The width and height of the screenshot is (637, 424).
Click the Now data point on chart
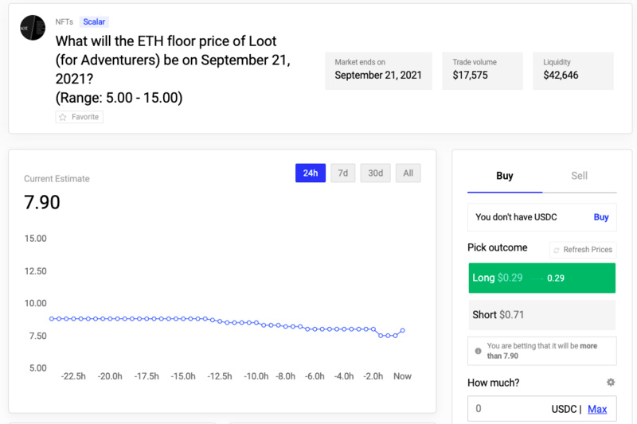coord(403,330)
